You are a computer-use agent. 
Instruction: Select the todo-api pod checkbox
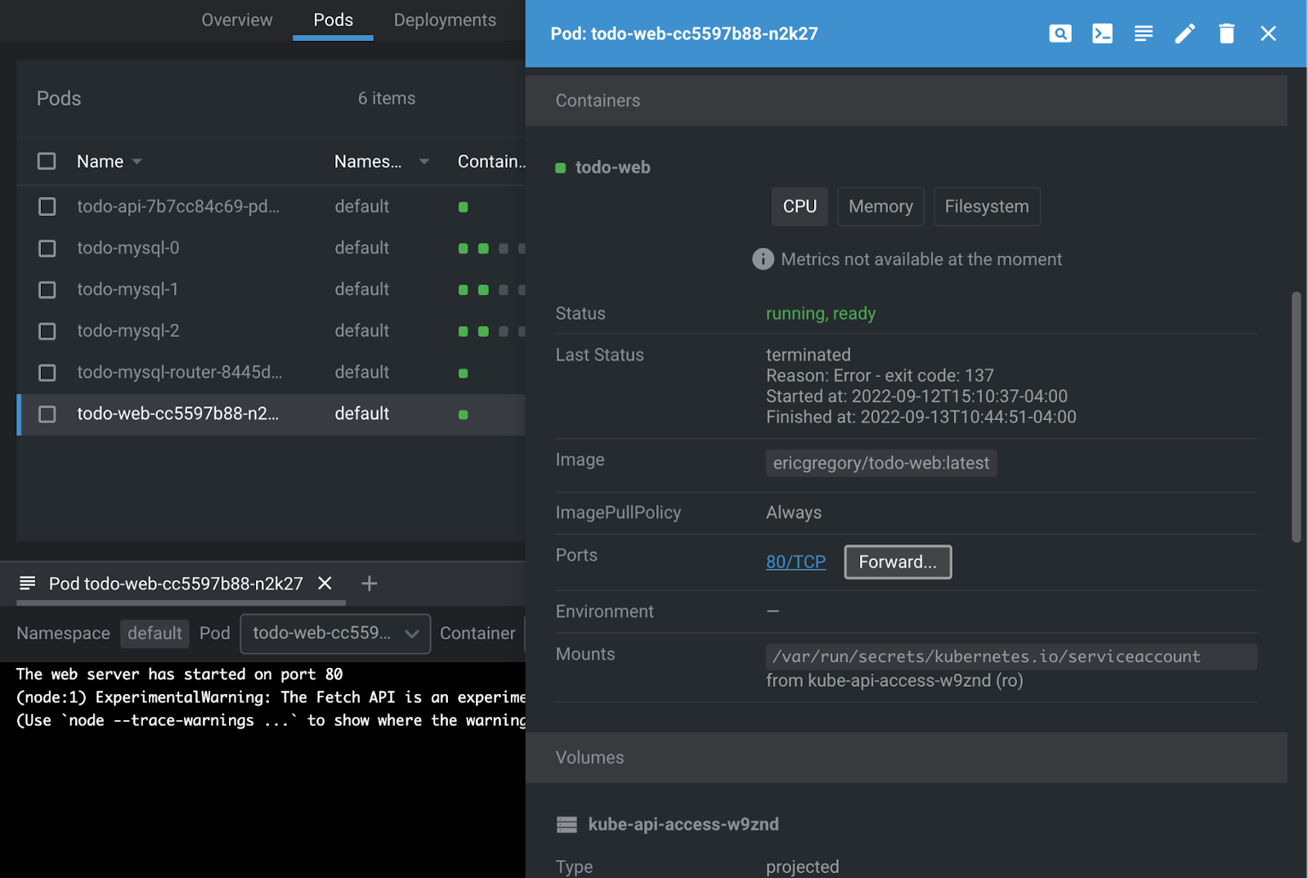[47, 207]
